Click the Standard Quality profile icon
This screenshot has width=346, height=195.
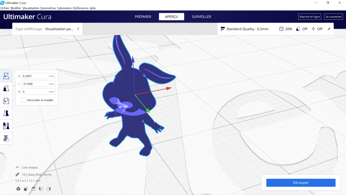[x=222, y=29]
